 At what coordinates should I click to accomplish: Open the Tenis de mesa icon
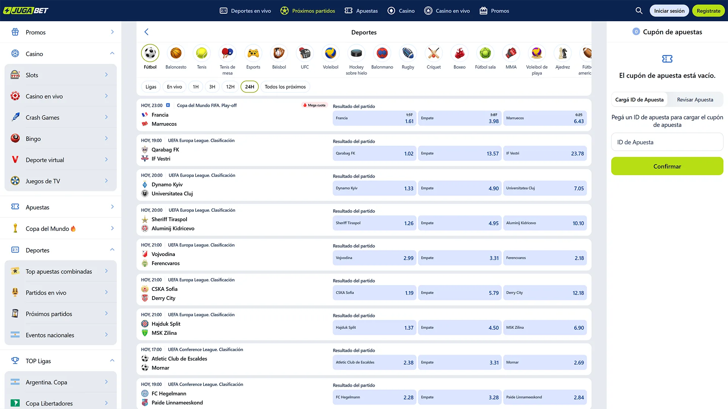coord(227,53)
